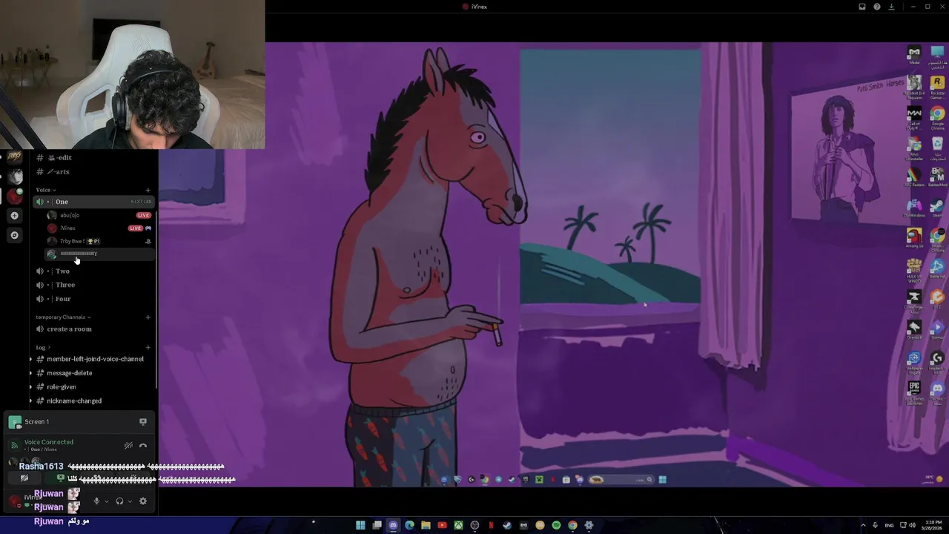Expand thread arrow beside member-left-joind-voice-channel

30,359
